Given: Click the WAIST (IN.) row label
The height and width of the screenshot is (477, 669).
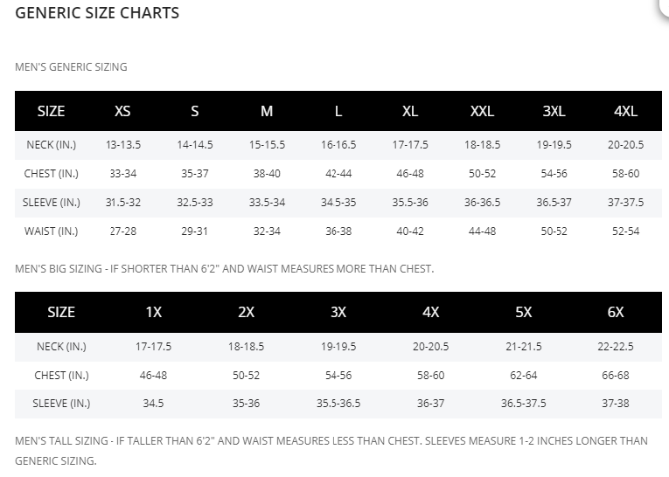Looking at the screenshot, I should [x=51, y=232].
